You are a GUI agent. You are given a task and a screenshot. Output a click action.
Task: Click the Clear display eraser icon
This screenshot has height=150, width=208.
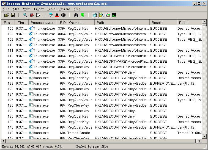(38, 15)
